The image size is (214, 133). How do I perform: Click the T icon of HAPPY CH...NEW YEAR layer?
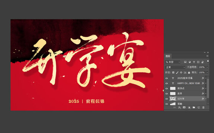pos(173,83)
